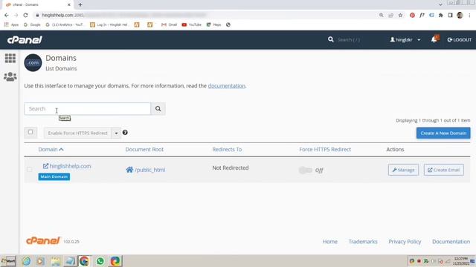Open the Gmail bookmark
This screenshot has height=267, width=476.
pos(169,24)
